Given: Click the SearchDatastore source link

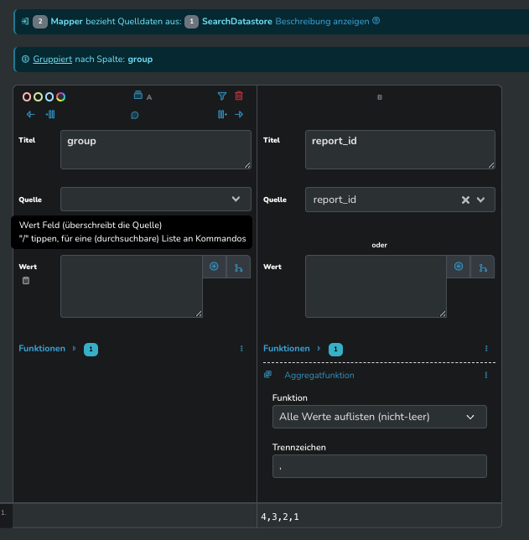Looking at the screenshot, I should pos(237,21).
